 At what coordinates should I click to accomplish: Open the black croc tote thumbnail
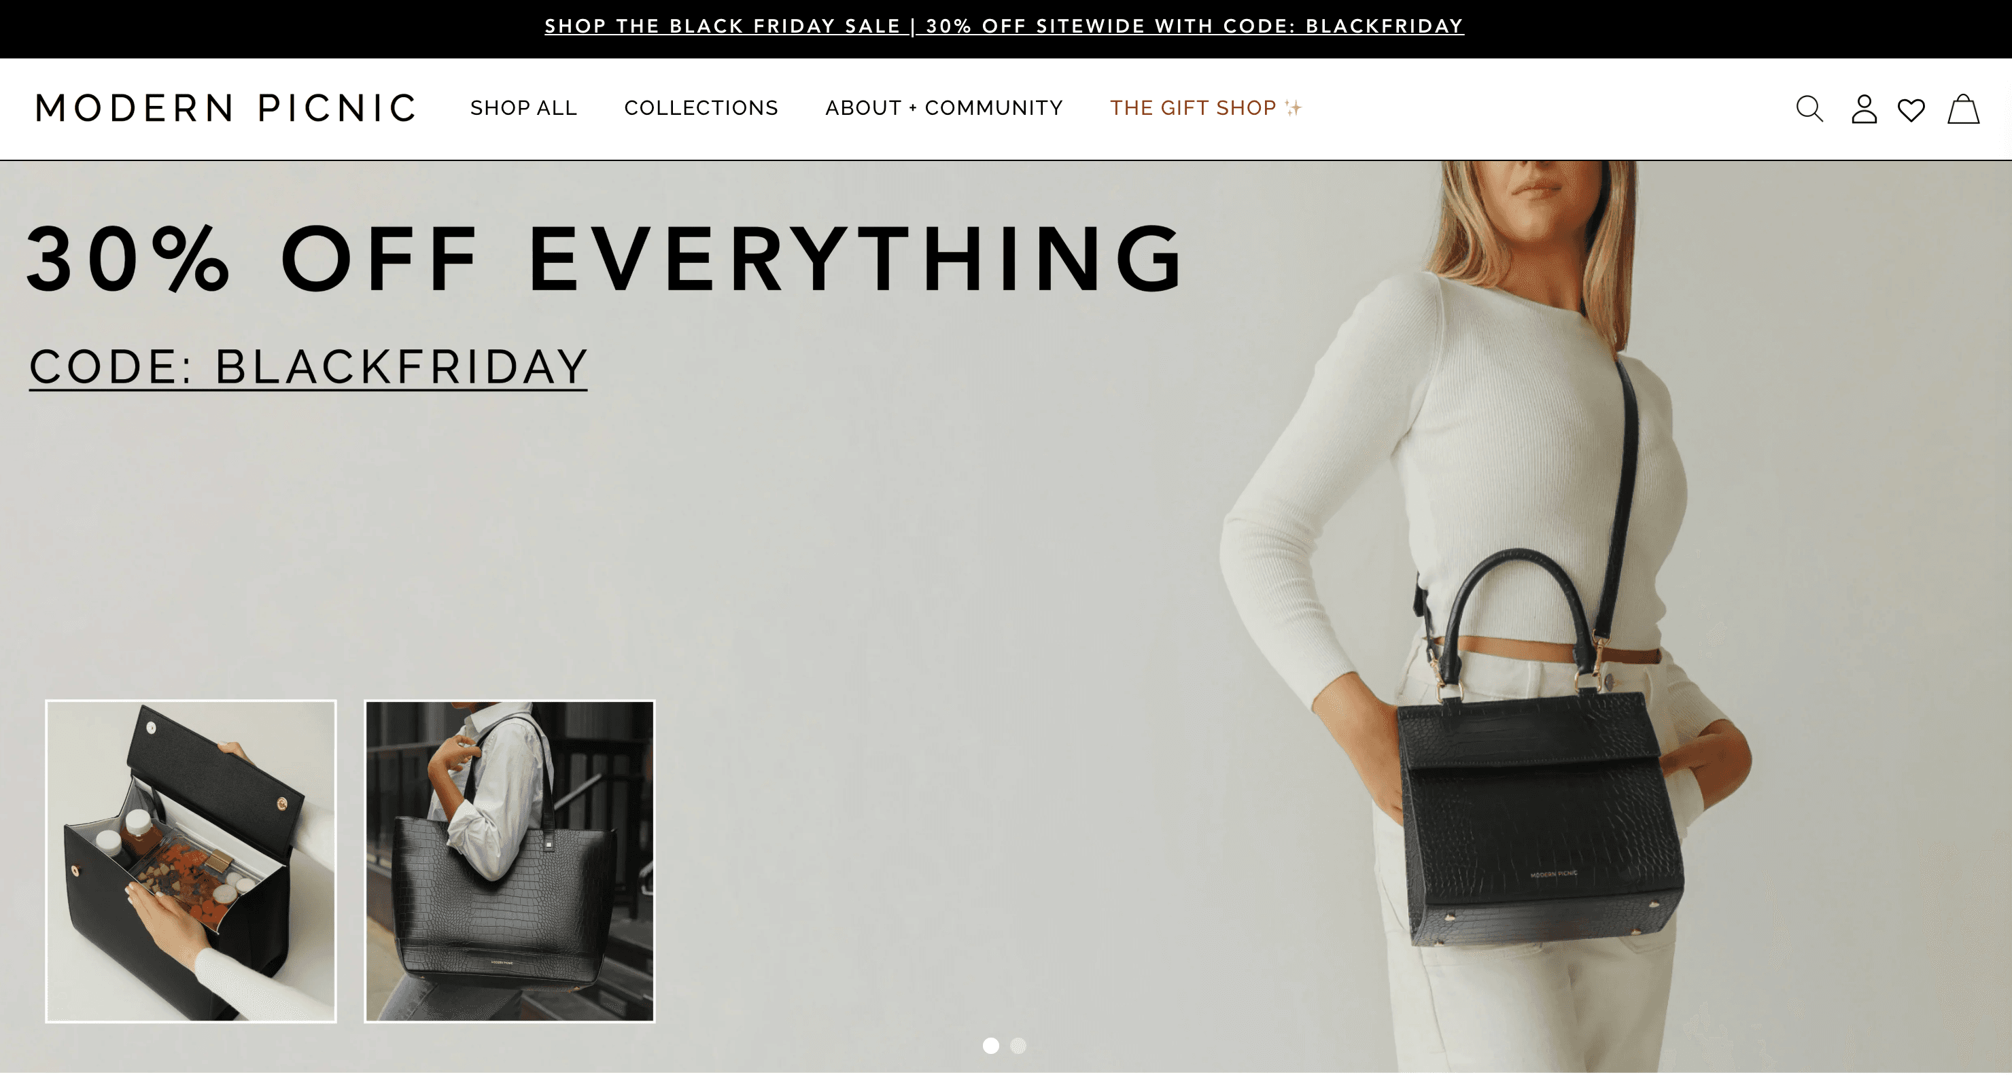point(509,860)
